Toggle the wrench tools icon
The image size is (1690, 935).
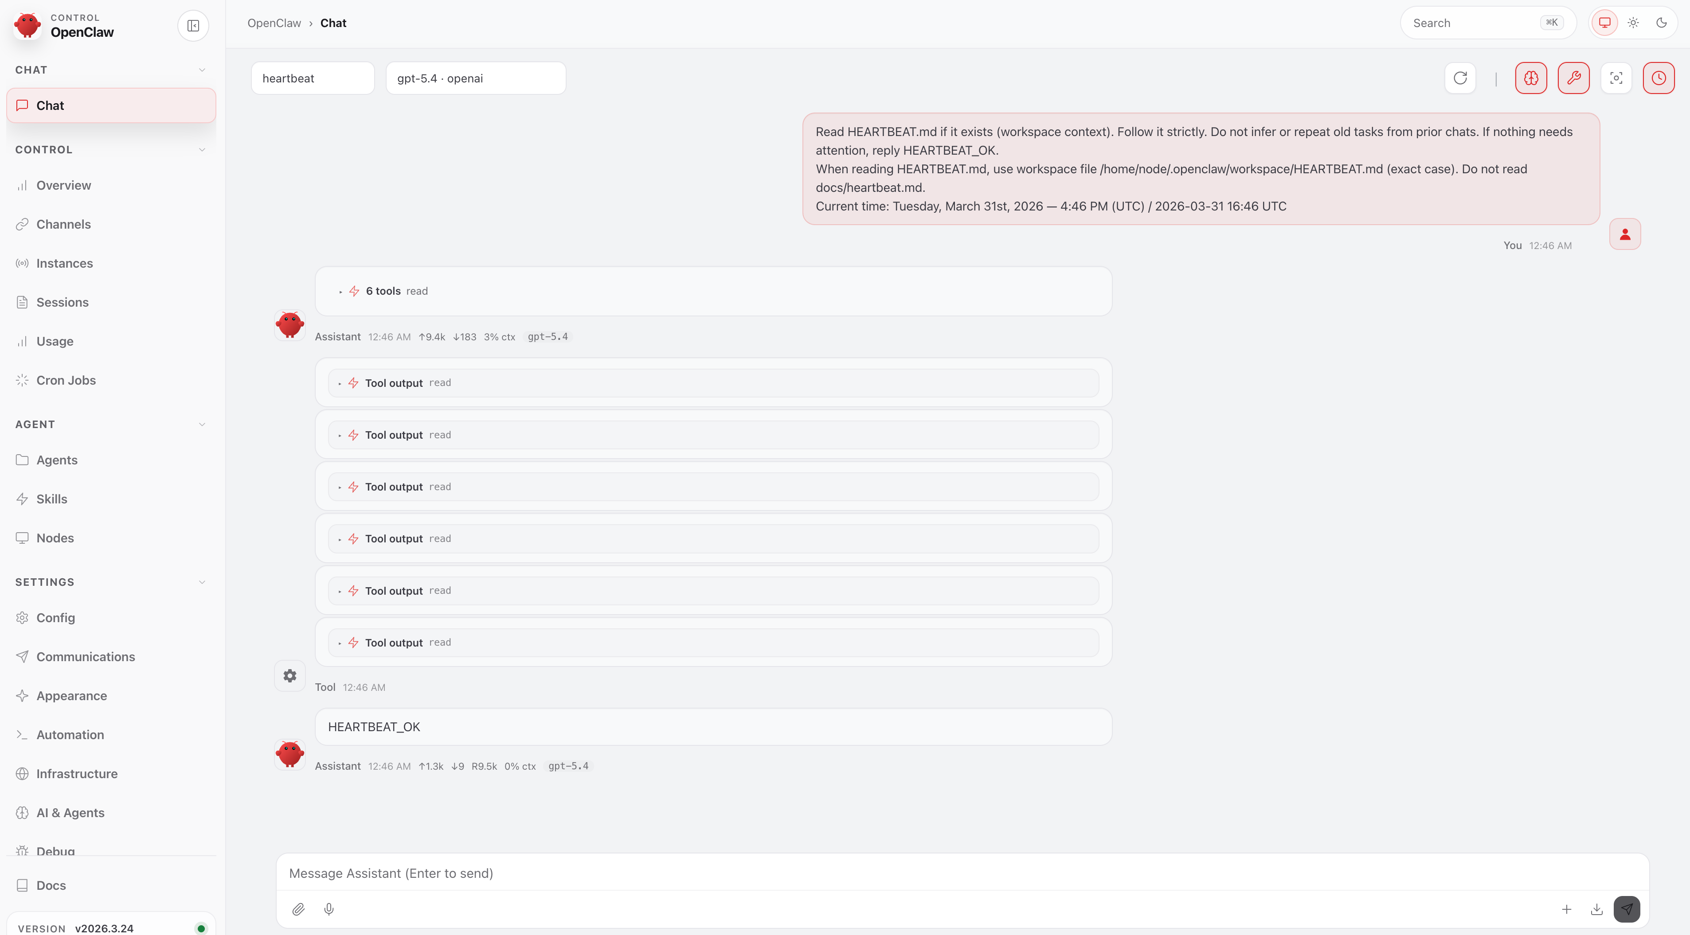pos(1573,78)
